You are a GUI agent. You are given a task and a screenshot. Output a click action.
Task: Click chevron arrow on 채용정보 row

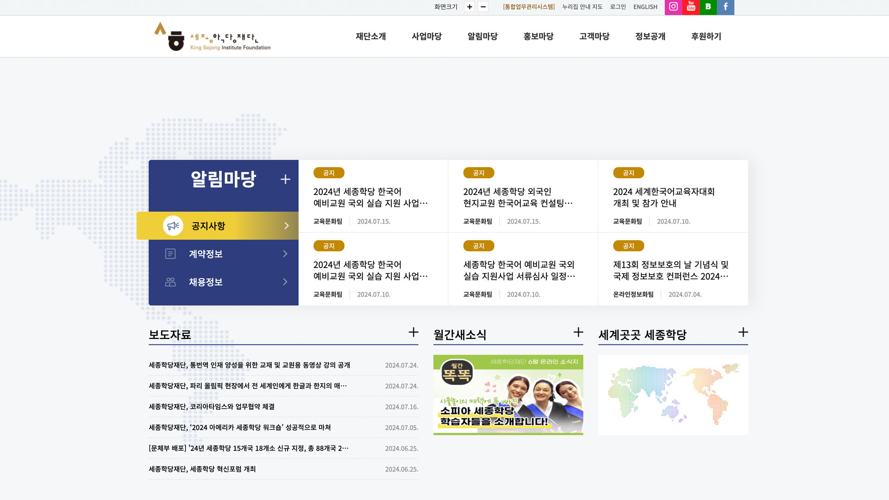click(x=285, y=282)
